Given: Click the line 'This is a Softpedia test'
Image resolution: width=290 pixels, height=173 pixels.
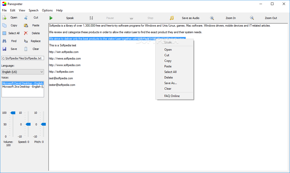Looking at the screenshot, I should (63, 45).
